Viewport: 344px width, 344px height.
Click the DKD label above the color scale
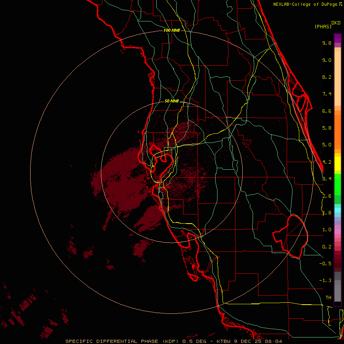336,23
